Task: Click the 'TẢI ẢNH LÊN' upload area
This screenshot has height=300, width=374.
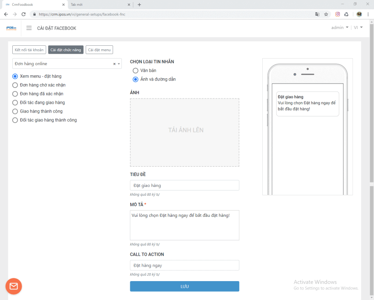Action: click(184, 132)
